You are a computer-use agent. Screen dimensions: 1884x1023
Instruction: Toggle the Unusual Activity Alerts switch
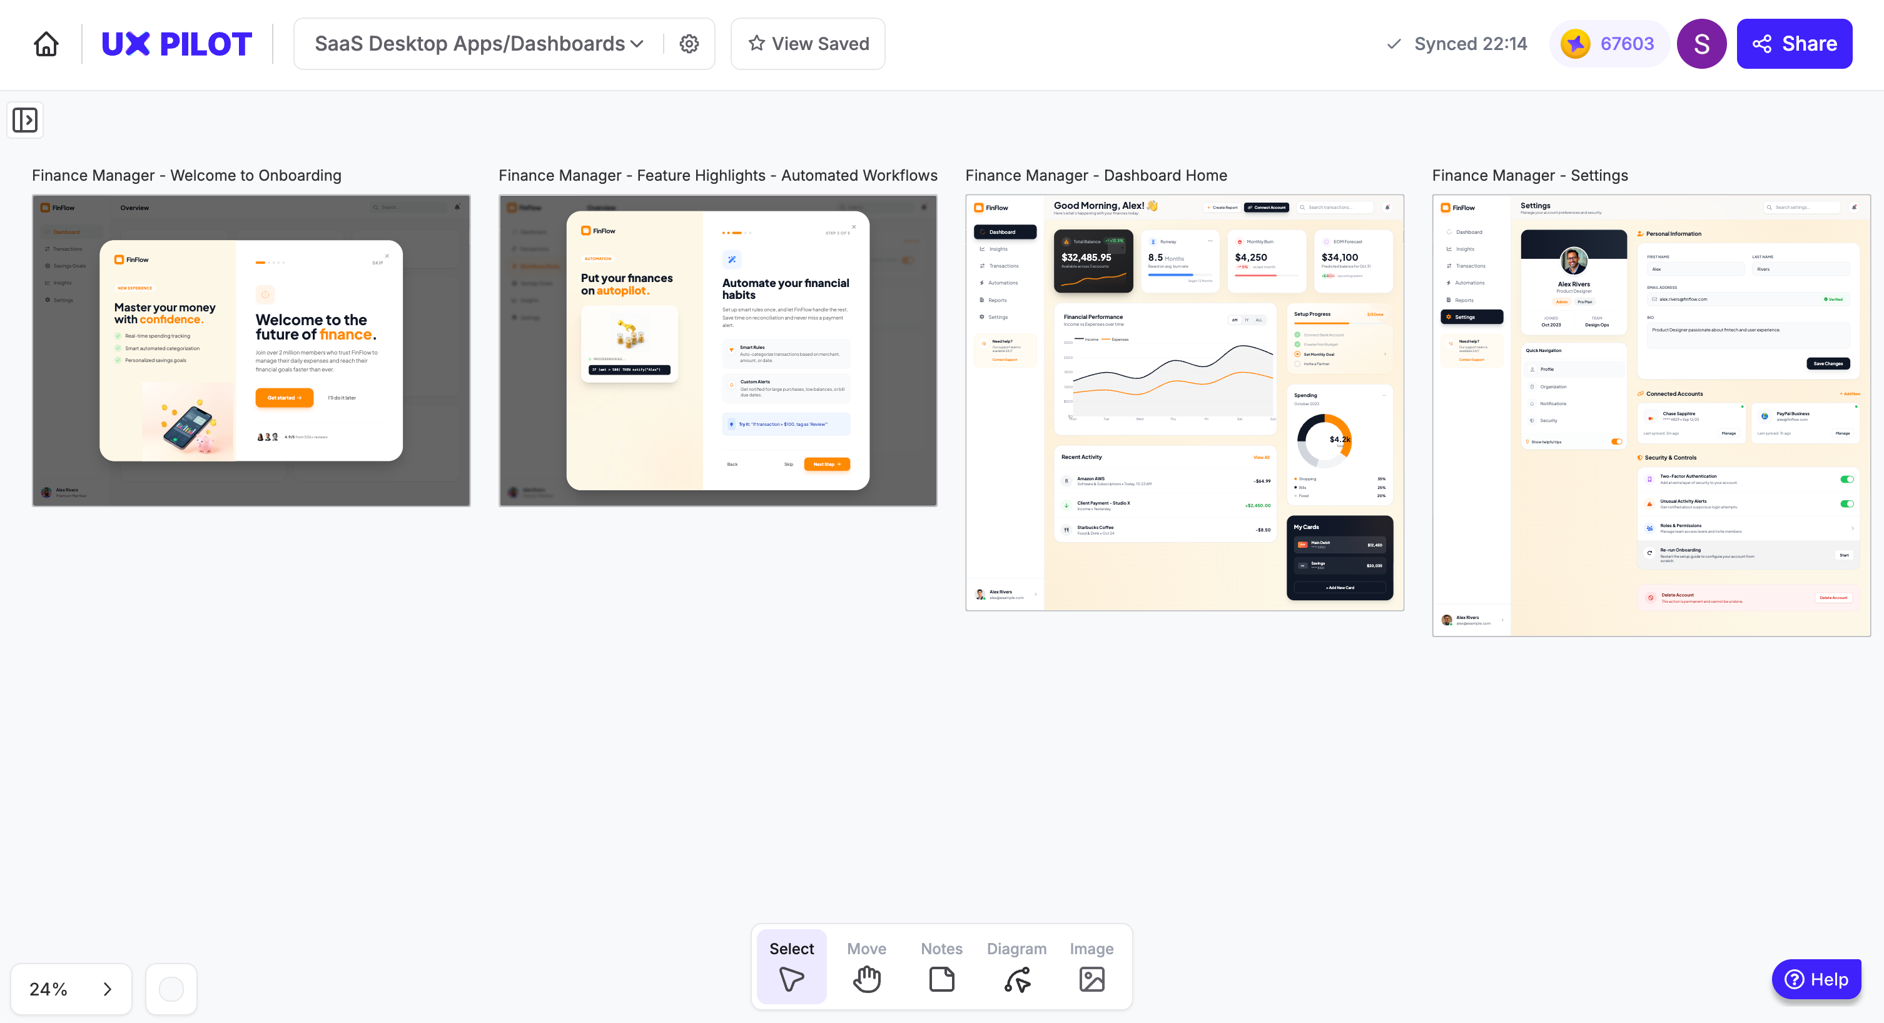pos(1846,504)
